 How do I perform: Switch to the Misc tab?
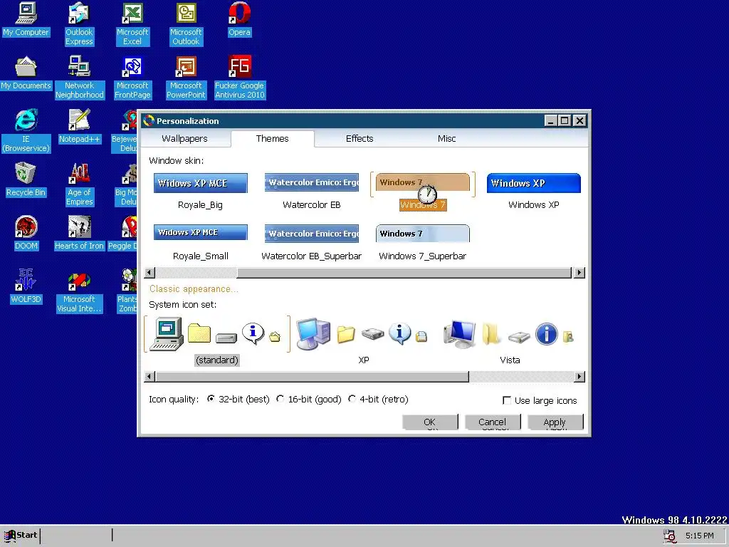pos(447,139)
